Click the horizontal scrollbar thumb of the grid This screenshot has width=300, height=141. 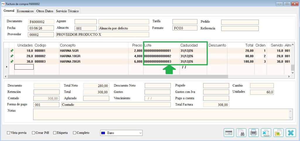[x=118, y=76]
